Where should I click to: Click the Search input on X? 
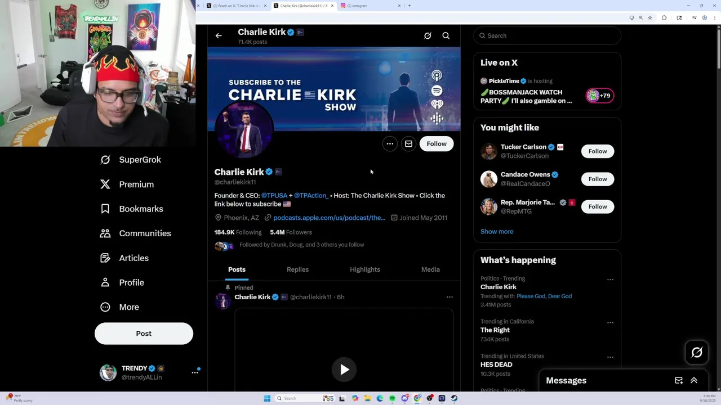tap(547, 35)
